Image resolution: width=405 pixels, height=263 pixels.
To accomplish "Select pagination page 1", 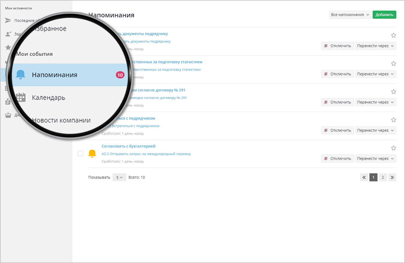I will coord(373,177).
